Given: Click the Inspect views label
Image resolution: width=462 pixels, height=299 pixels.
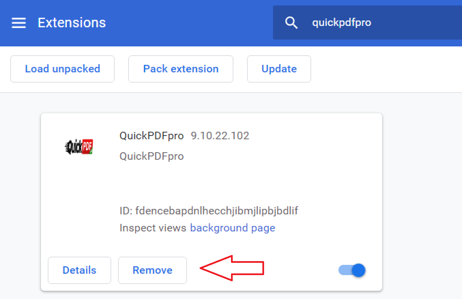Looking at the screenshot, I should 153,228.
